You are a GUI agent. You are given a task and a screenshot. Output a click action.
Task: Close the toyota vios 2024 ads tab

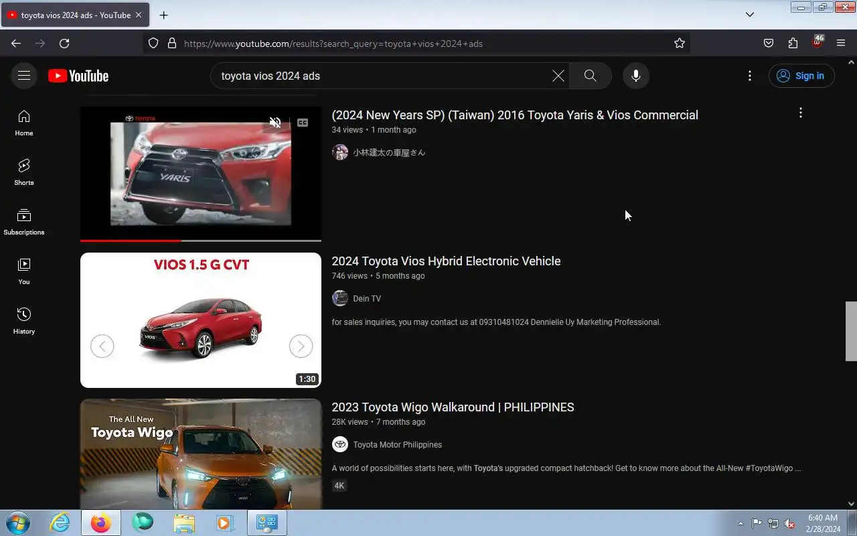click(x=139, y=15)
